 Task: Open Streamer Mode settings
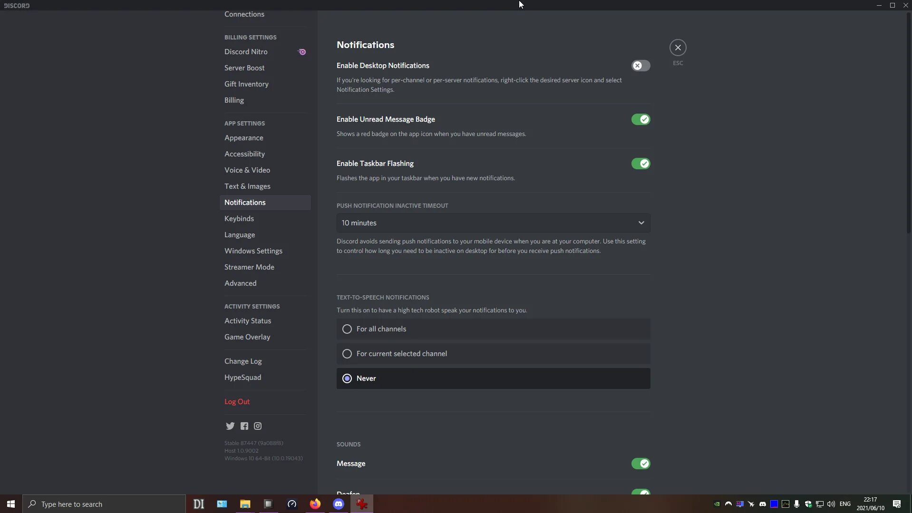click(265, 267)
